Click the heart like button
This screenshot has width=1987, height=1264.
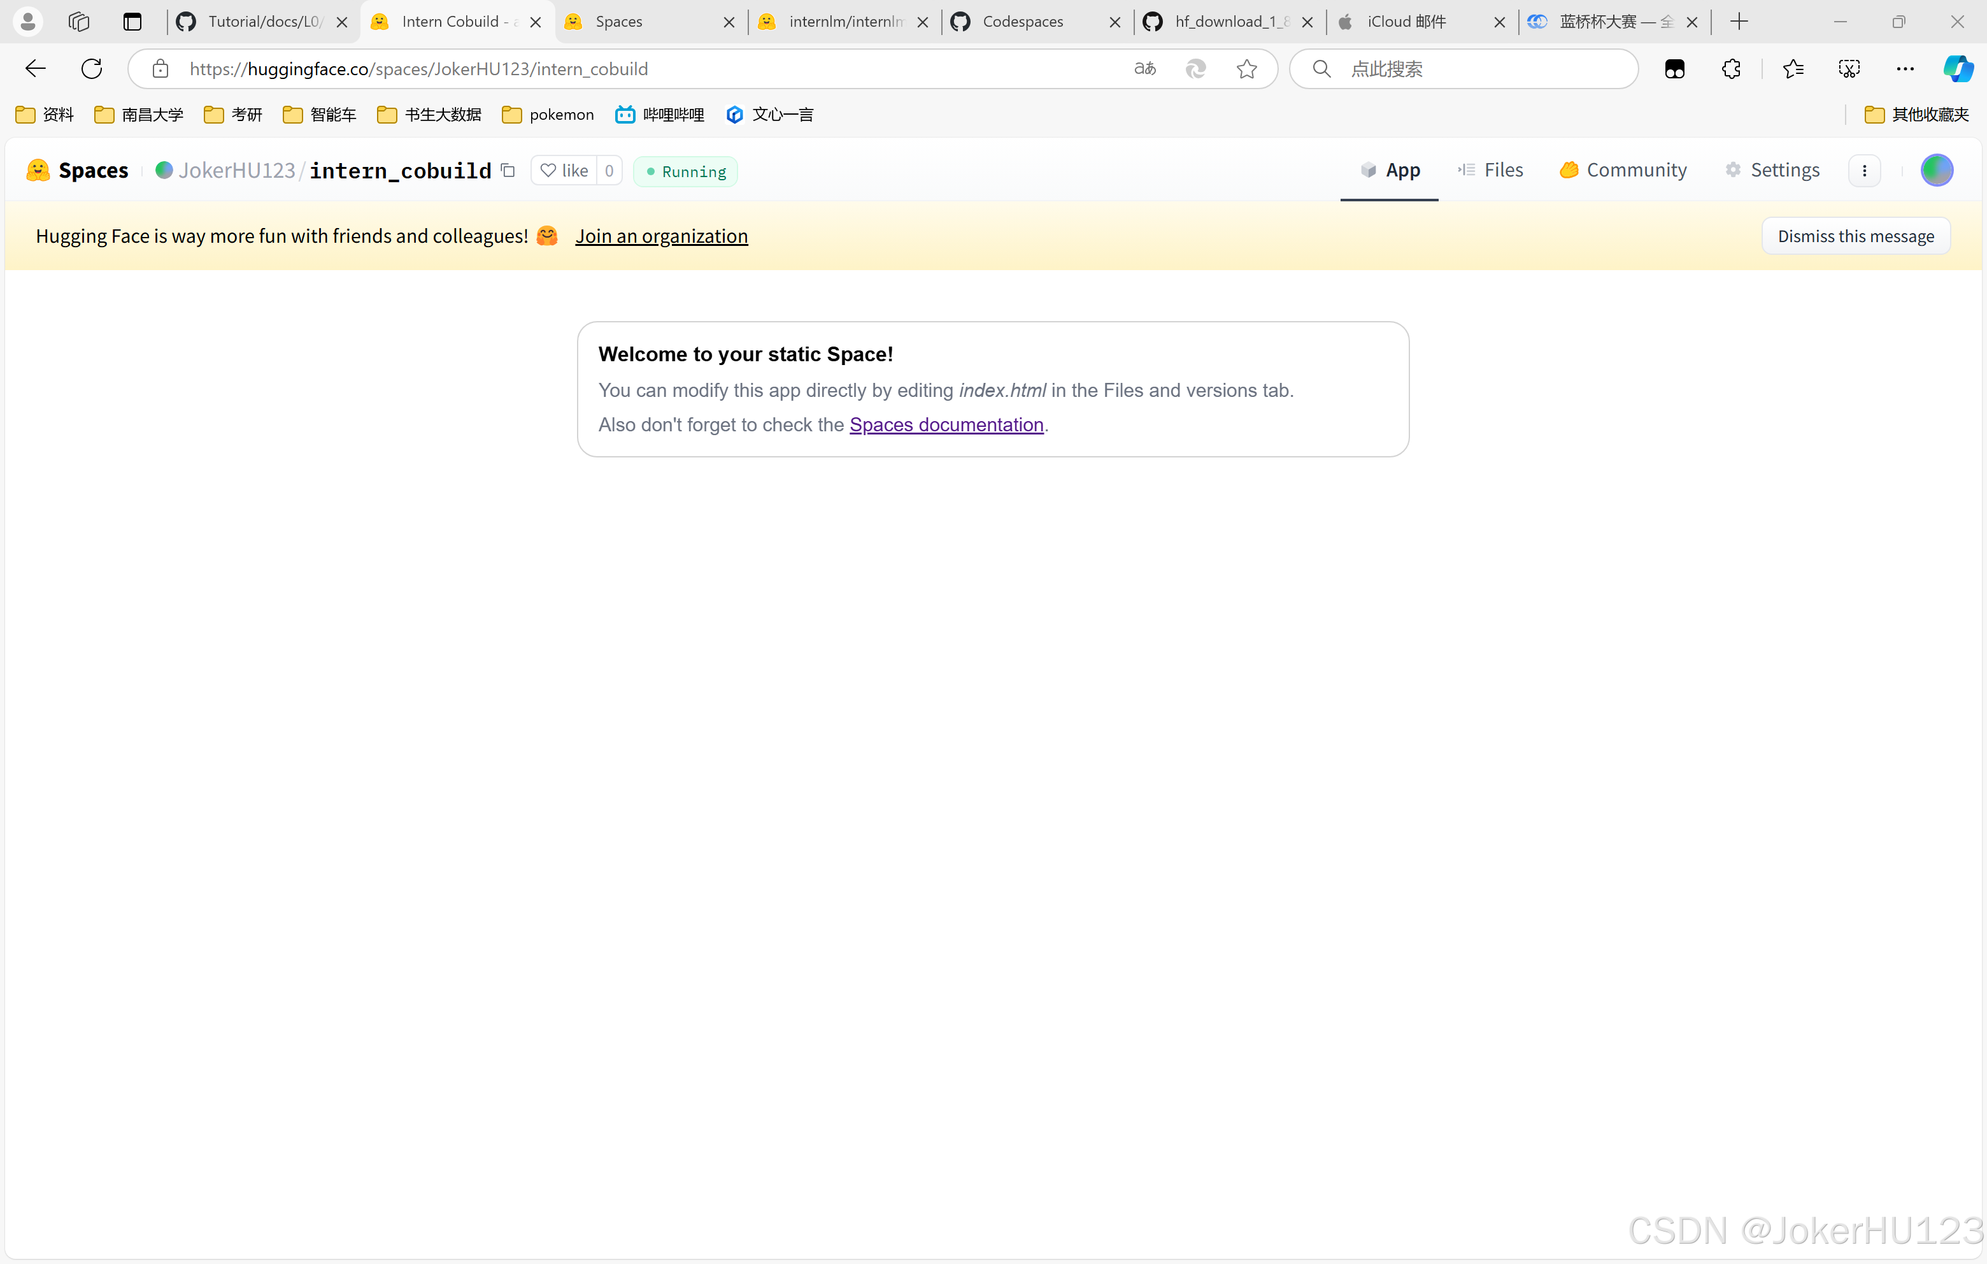(x=564, y=170)
